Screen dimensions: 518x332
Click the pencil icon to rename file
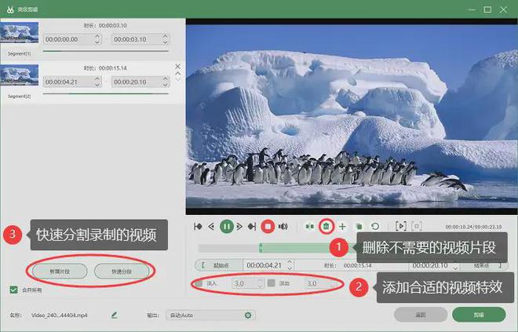115,316
